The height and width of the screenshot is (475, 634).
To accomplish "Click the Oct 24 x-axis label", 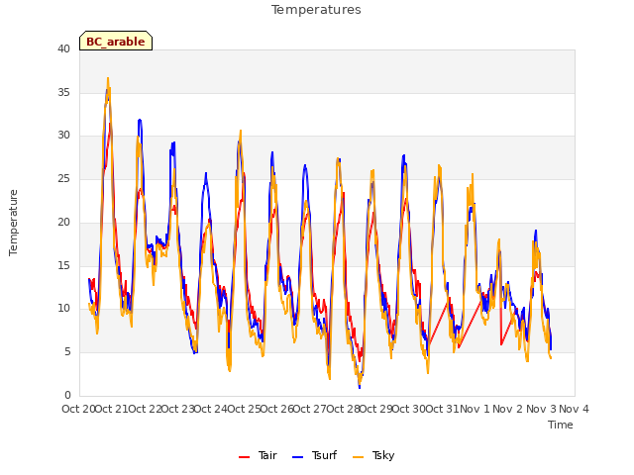I will (211, 409).
